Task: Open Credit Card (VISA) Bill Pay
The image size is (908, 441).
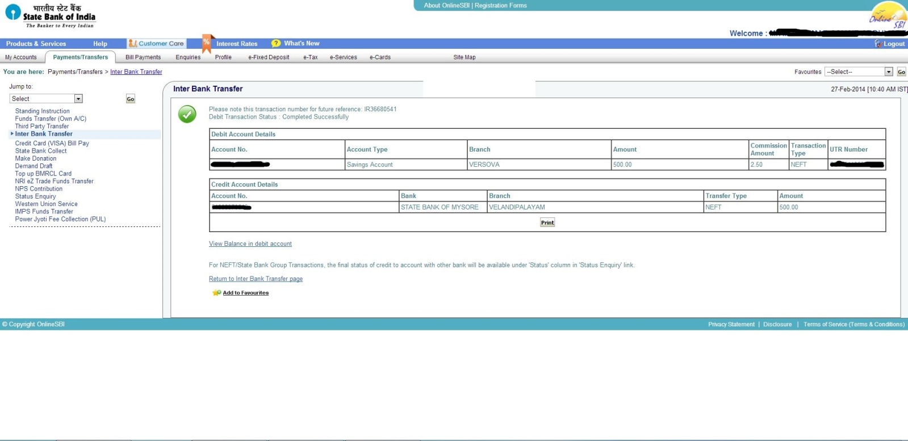Action: pyautogui.click(x=52, y=144)
